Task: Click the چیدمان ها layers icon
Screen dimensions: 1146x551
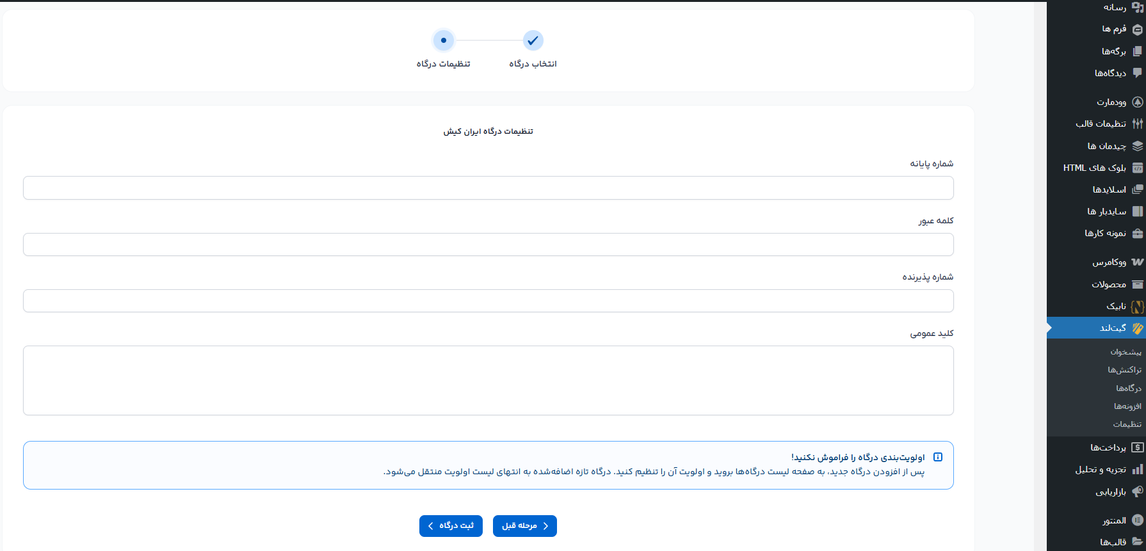Action: (x=1137, y=146)
